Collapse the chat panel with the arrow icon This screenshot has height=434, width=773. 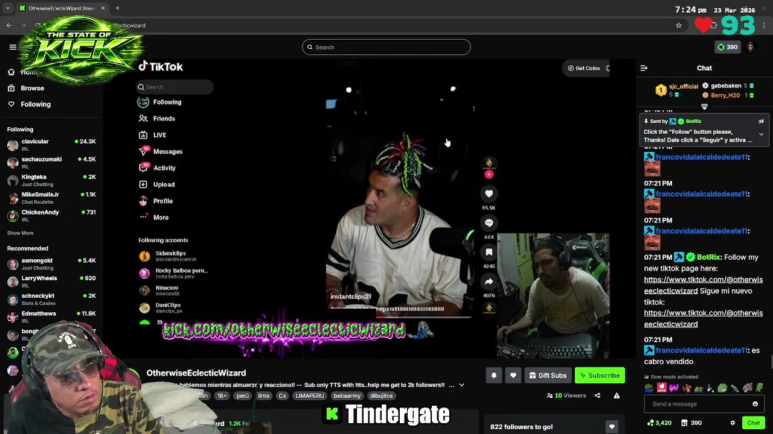tap(644, 68)
